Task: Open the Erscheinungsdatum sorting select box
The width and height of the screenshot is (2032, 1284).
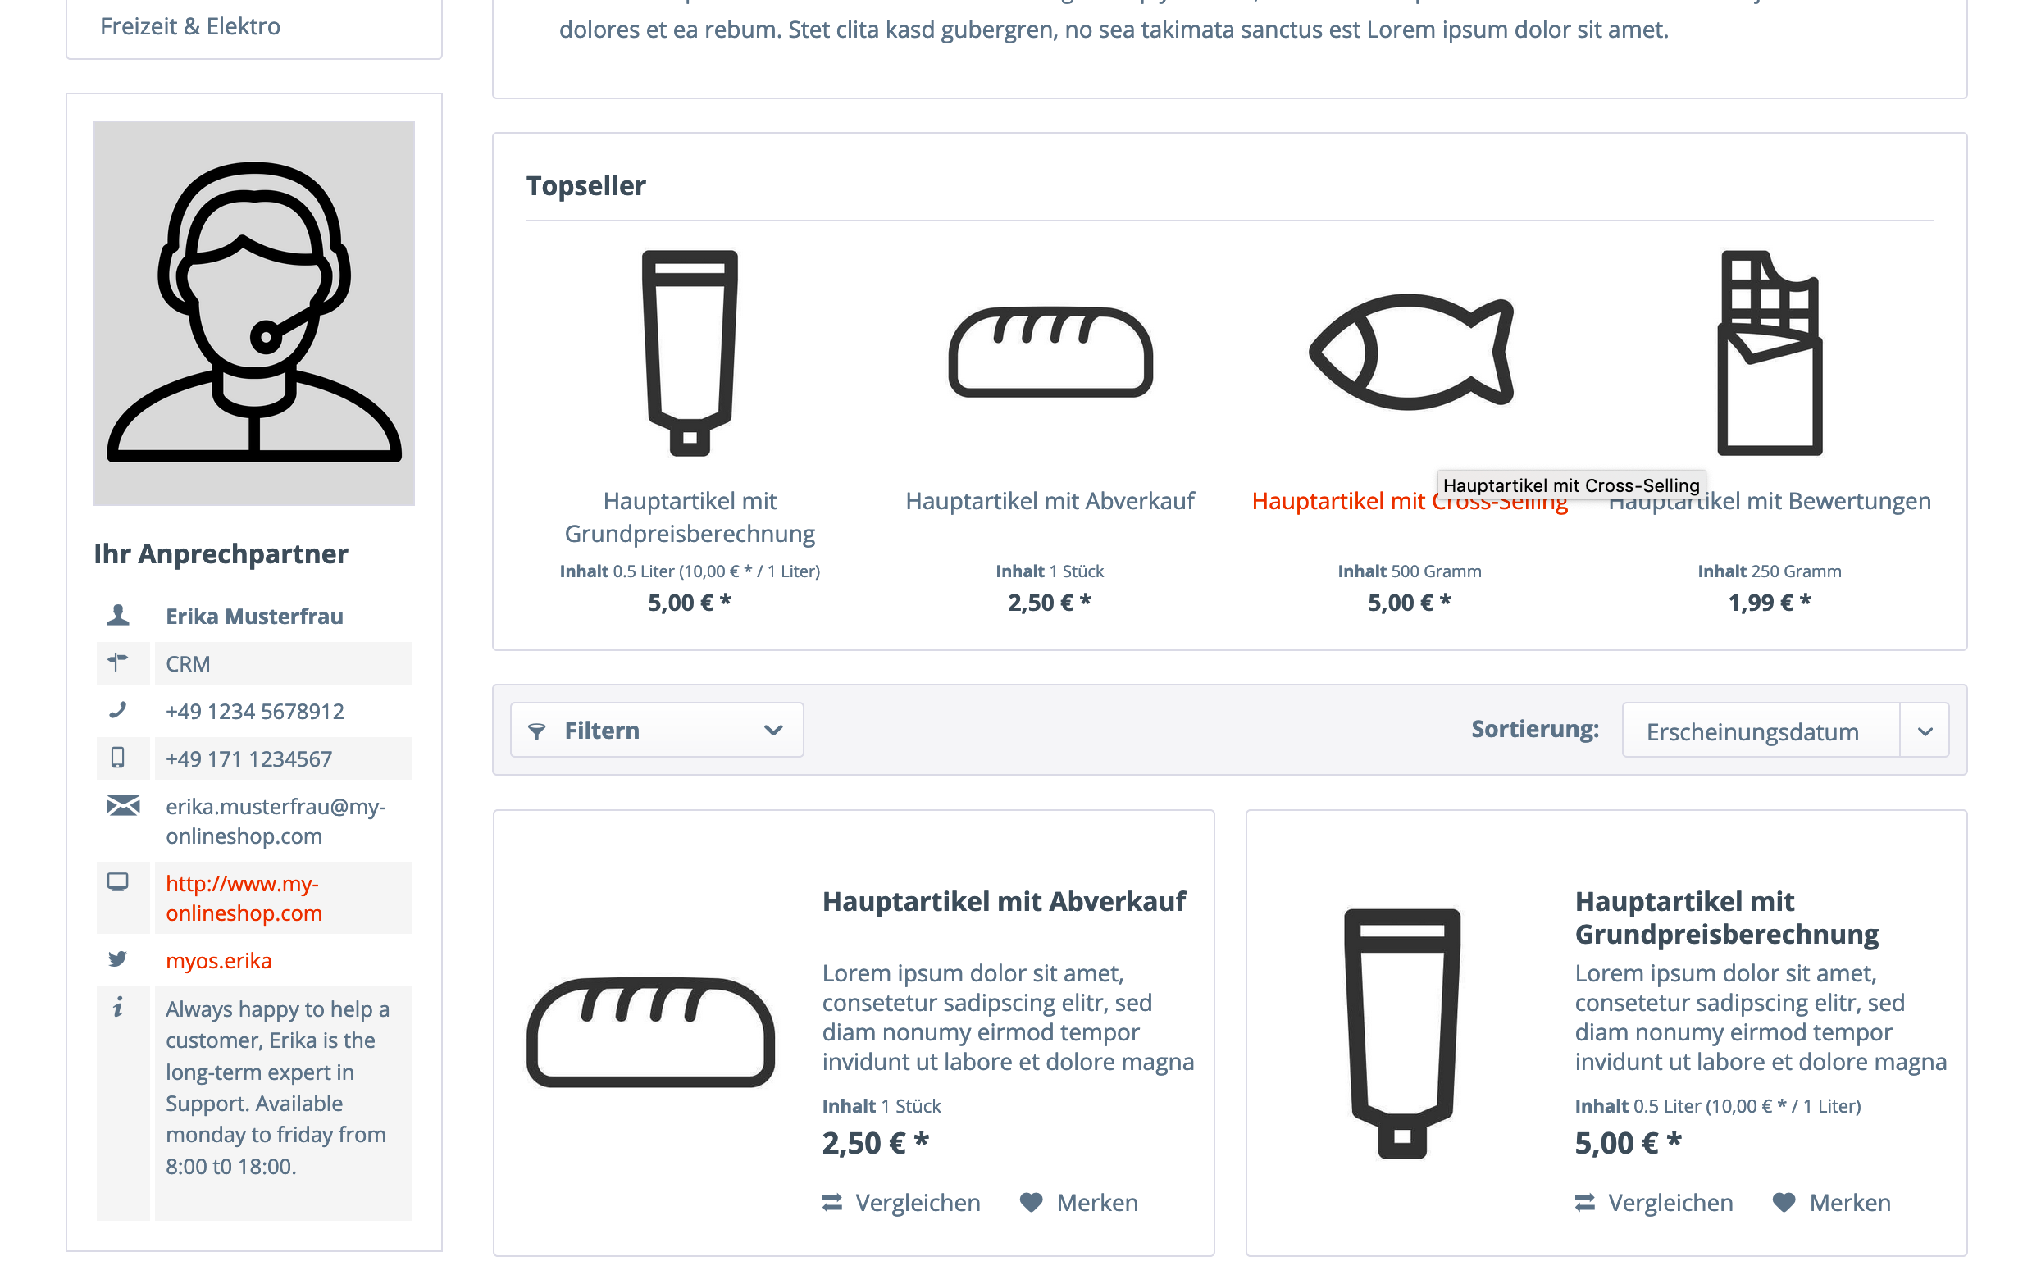Action: tap(1786, 730)
